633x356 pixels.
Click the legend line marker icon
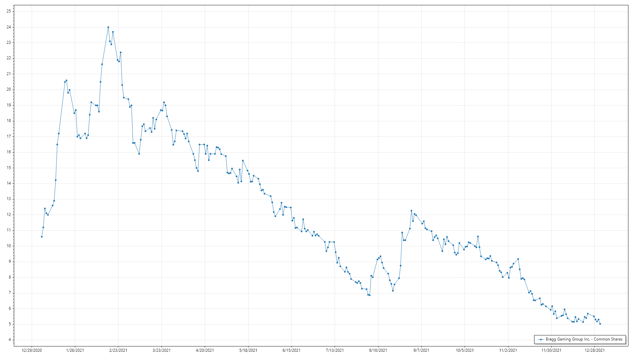tap(541, 340)
